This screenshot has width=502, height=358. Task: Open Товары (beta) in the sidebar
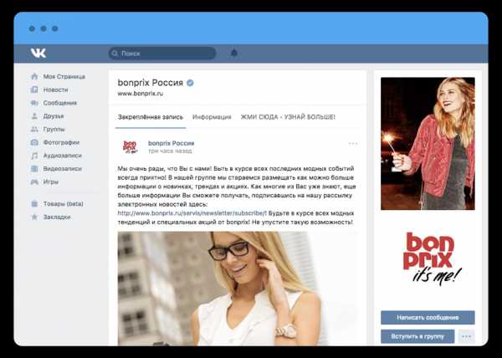click(x=63, y=204)
